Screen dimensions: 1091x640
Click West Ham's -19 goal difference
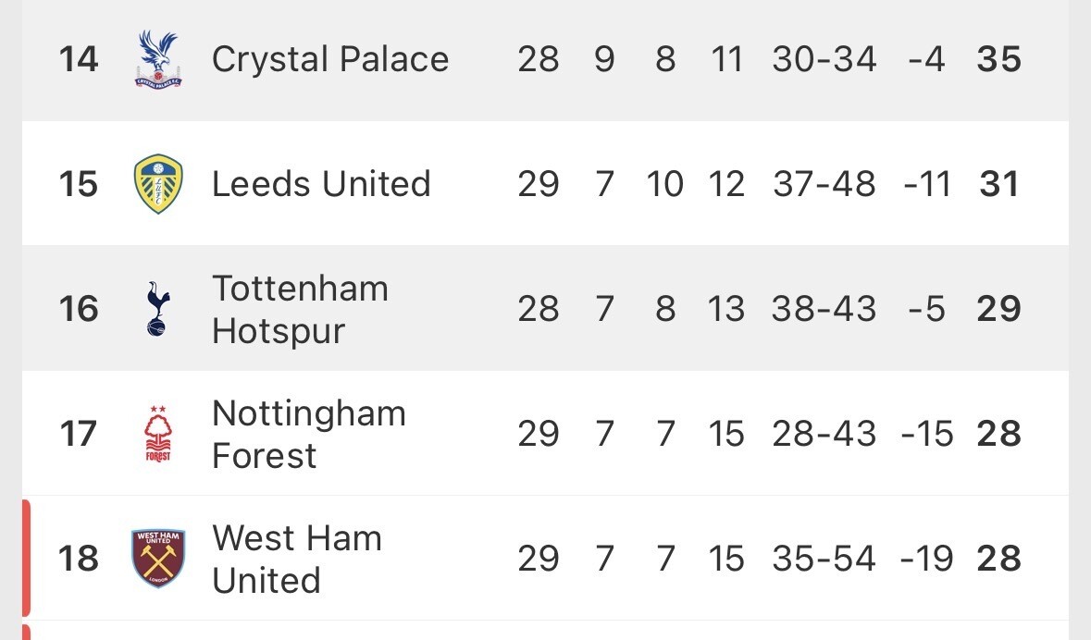(x=926, y=559)
